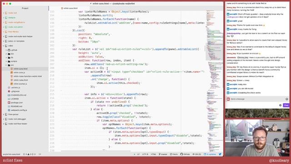
Task: Open chat settings gear icon
Action: pos(280,105)
